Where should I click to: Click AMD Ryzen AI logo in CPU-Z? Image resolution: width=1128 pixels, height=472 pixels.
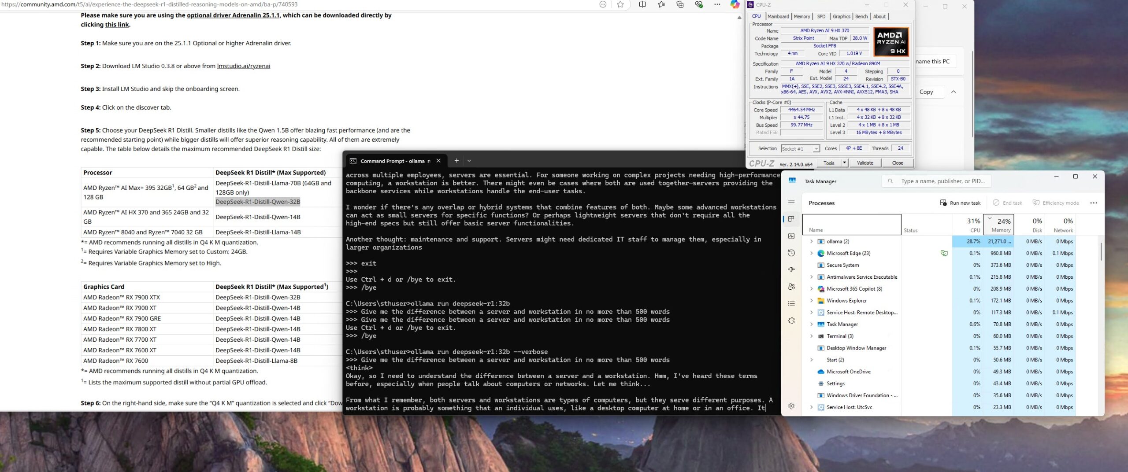pyautogui.click(x=891, y=42)
